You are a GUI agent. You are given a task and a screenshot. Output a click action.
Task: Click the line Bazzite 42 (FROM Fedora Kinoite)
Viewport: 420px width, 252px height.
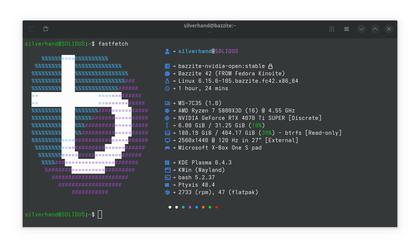click(x=232, y=73)
